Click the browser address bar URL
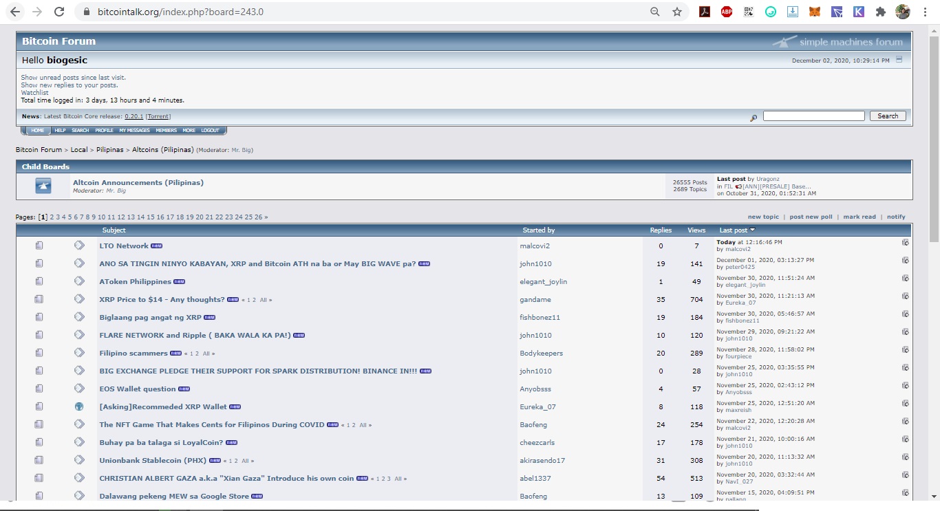 181,12
